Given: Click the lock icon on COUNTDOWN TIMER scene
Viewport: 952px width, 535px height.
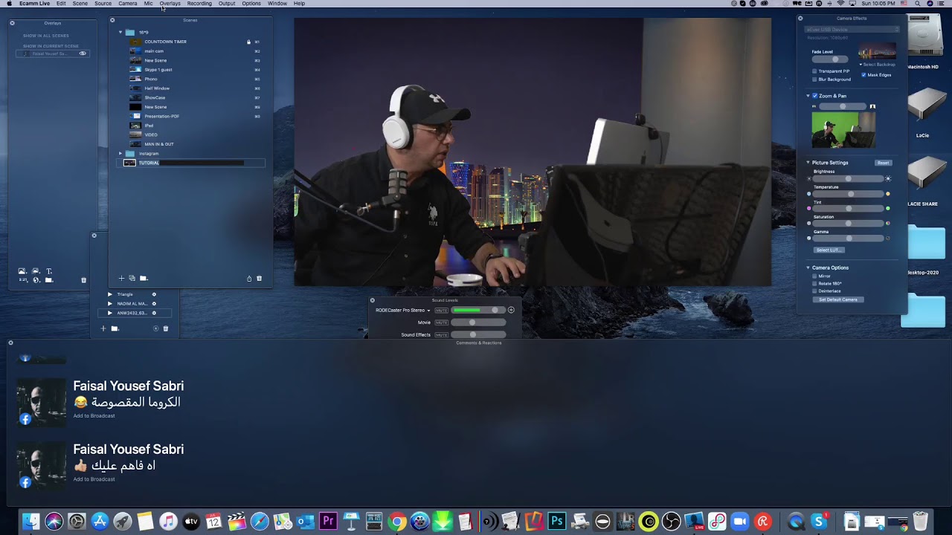Looking at the screenshot, I should tap(248, 42).
